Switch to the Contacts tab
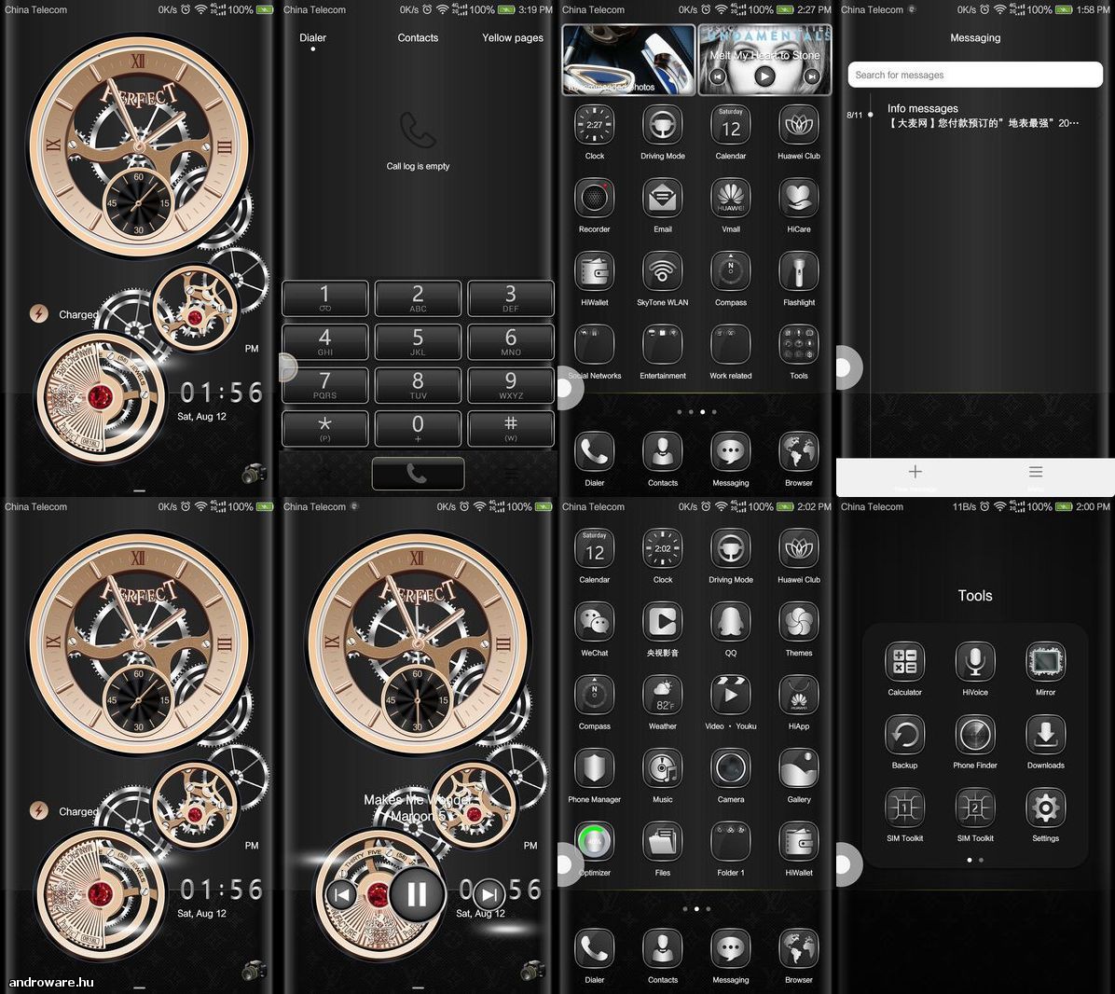Viewport: 1115px width, 994px height. 418,37
